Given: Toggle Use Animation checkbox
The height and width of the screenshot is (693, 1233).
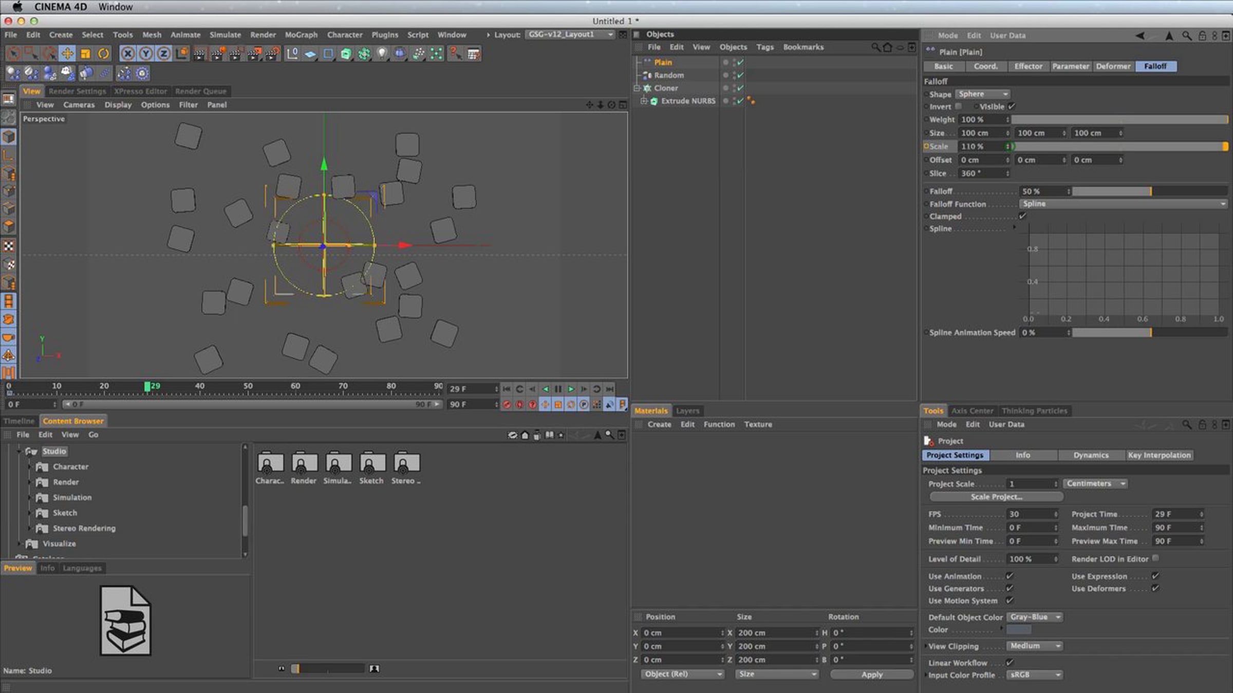Looking at the screenshot, I should coord(1010,576).
